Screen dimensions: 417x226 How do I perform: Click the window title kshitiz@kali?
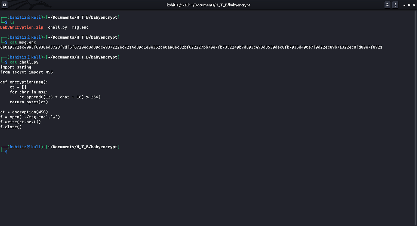208,5
